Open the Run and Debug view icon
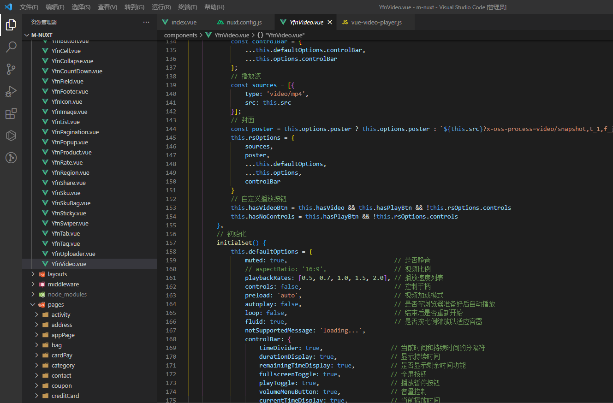 pos(11,91)
